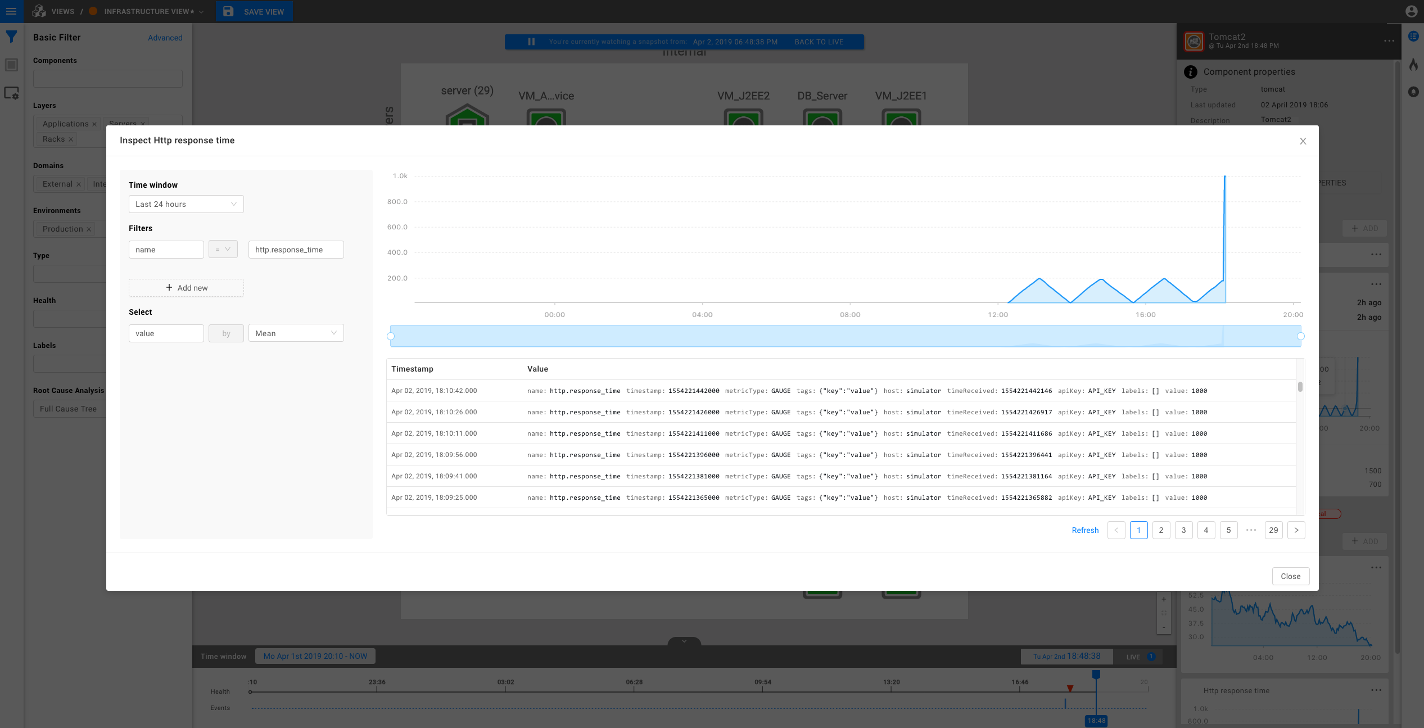Image resolution: width=1424 pixels, height=728 pixels.
Task: Remove the Production environment tag
Action: pyautogui.click(x=89, y=229)
